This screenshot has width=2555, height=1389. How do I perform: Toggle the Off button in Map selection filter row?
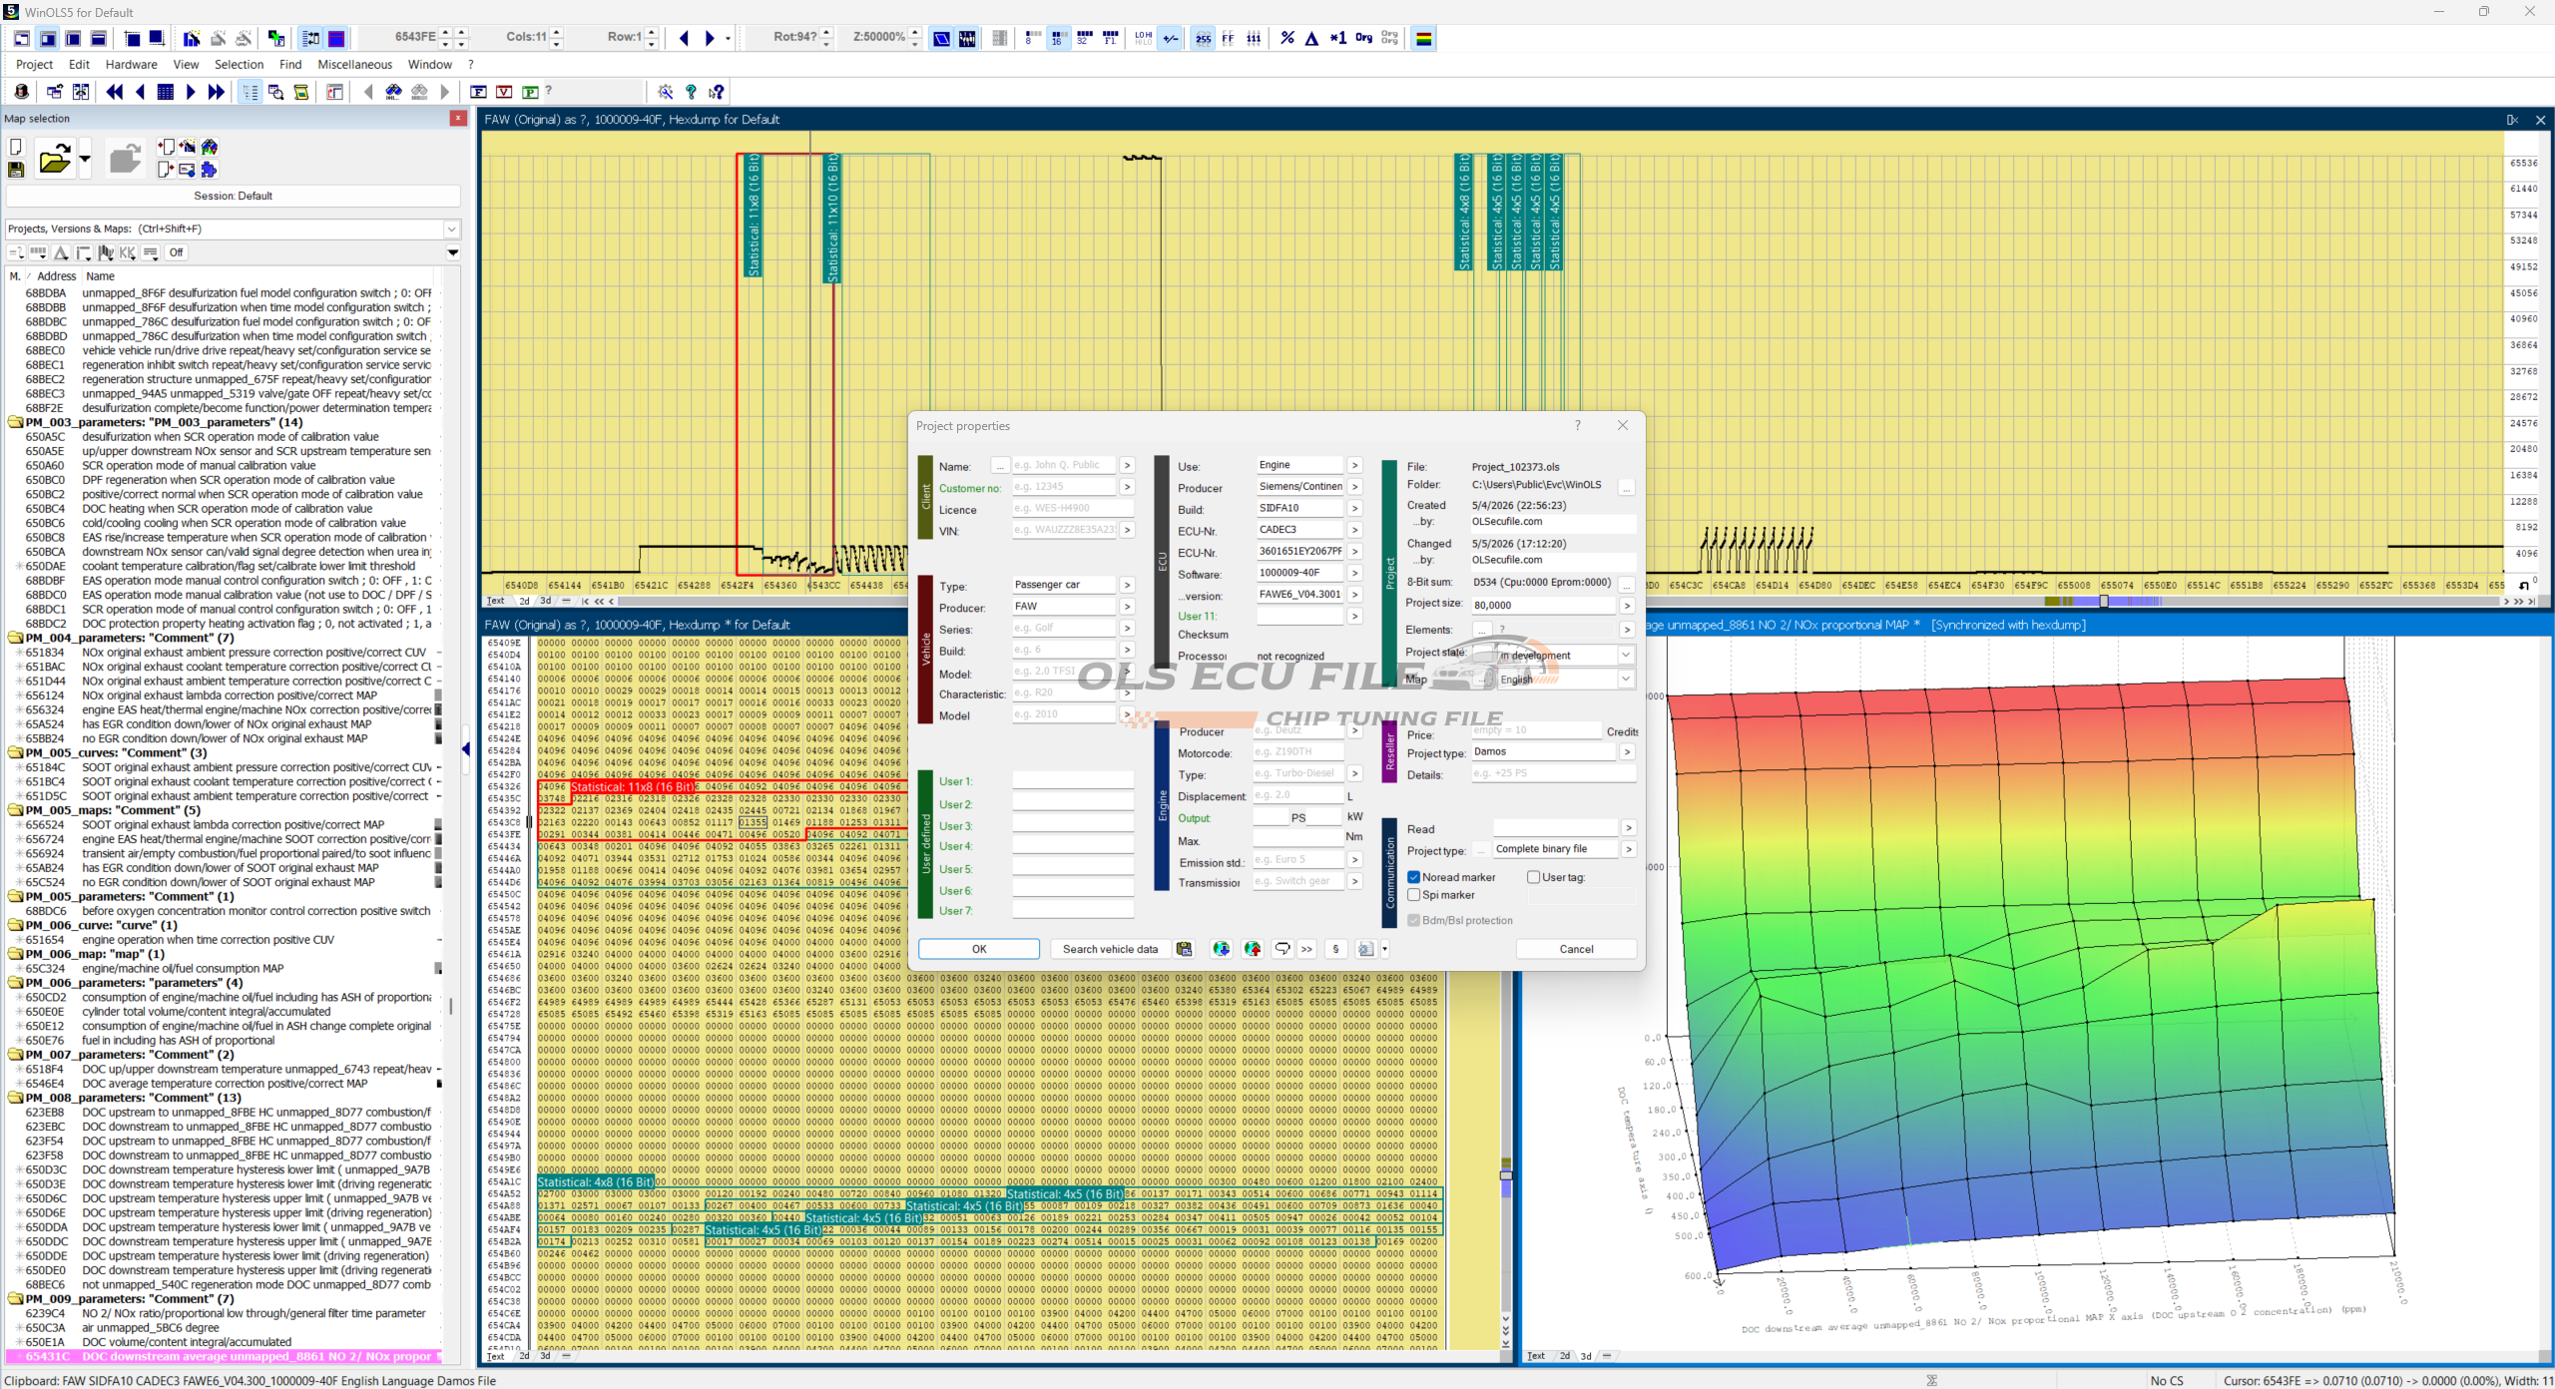point(176,252)
